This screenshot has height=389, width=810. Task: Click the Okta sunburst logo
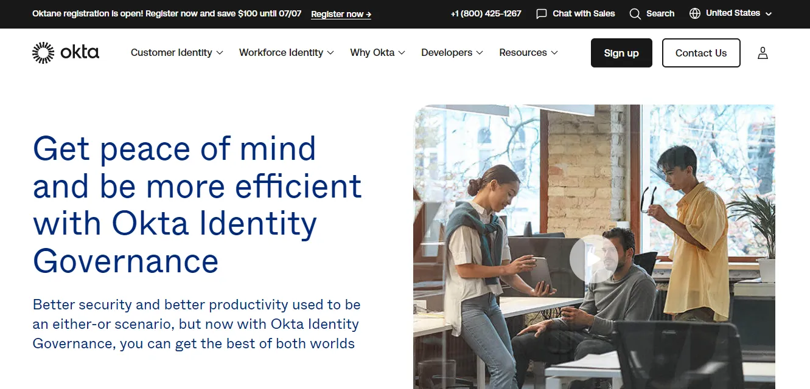43,53
